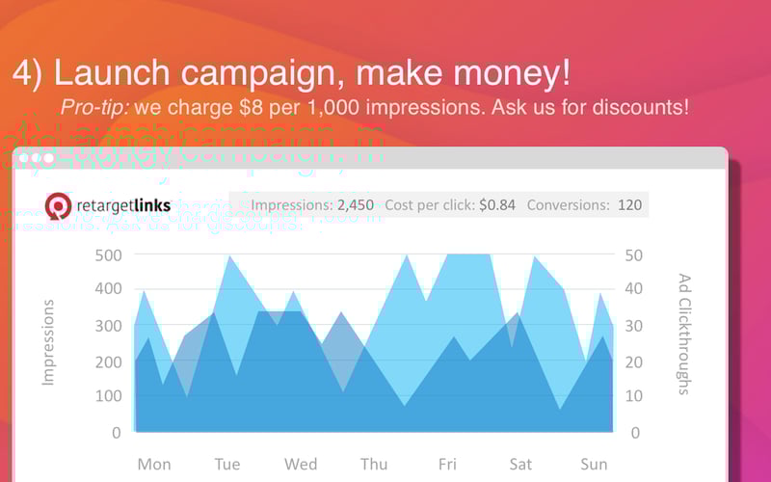Select the Impressions: 2,450 stat
The width and height of the screenshot is (771, 482).
click(312, 205)
